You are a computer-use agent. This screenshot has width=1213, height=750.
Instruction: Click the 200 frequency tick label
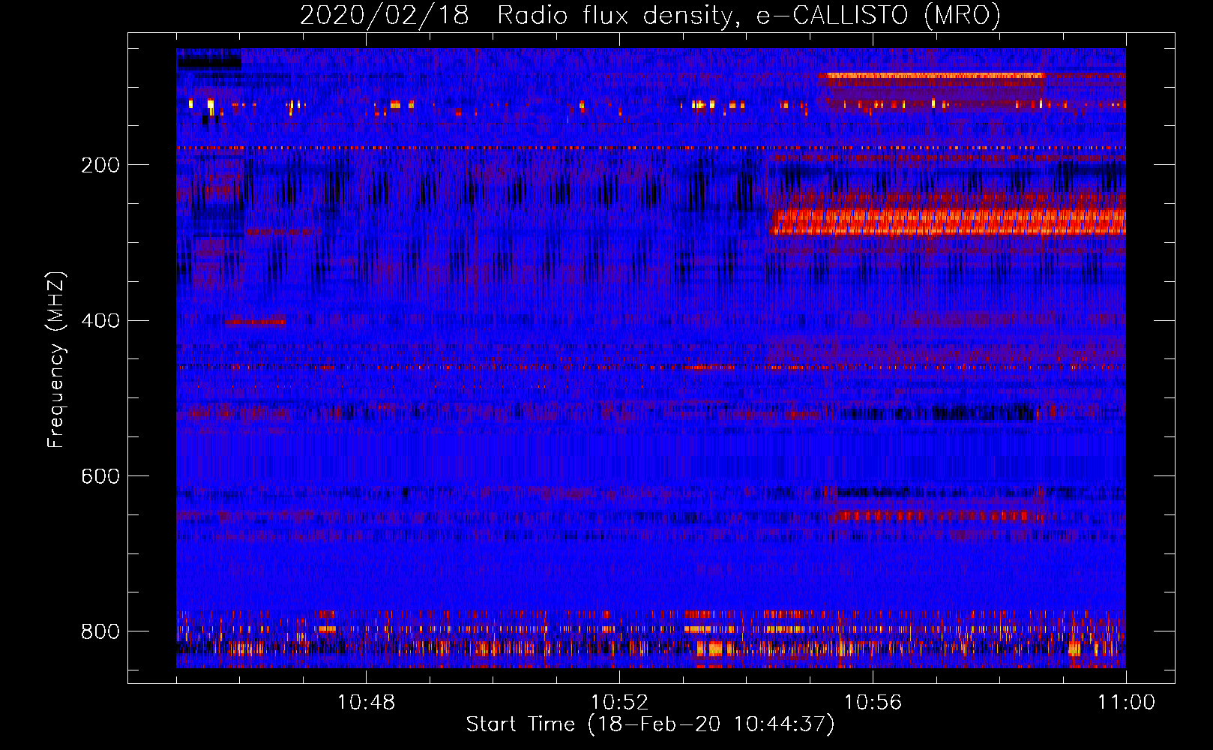(100, 165)
